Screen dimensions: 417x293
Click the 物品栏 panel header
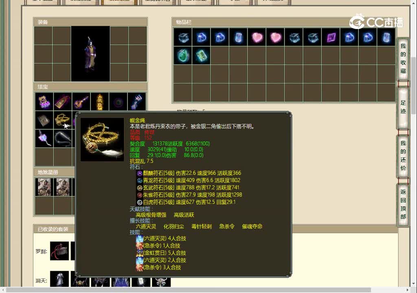coord(284,22)
